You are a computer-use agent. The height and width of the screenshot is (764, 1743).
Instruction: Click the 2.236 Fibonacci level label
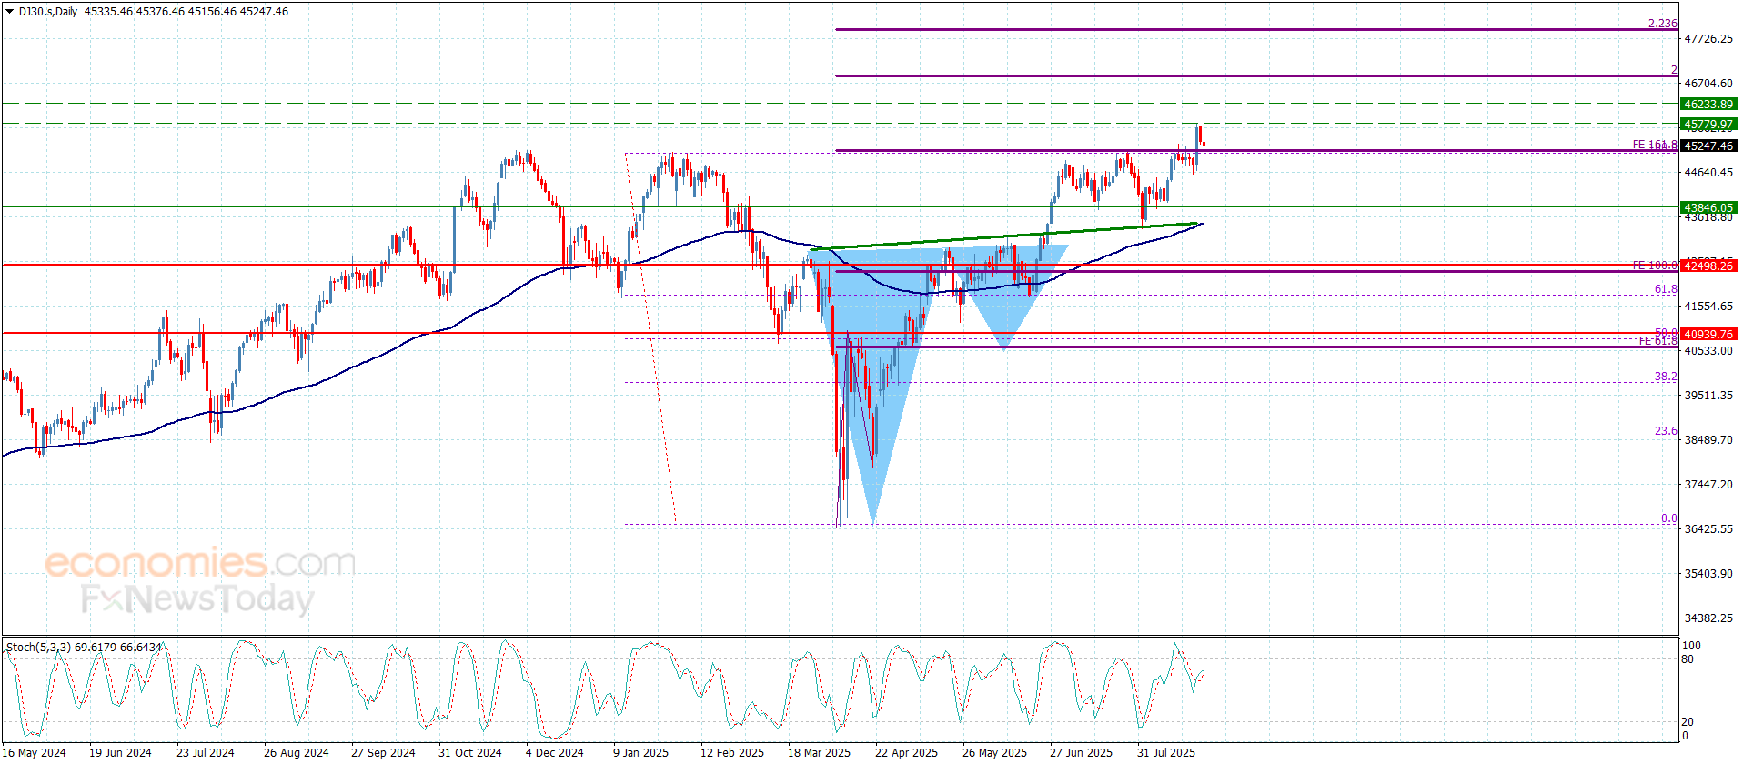1662,24
